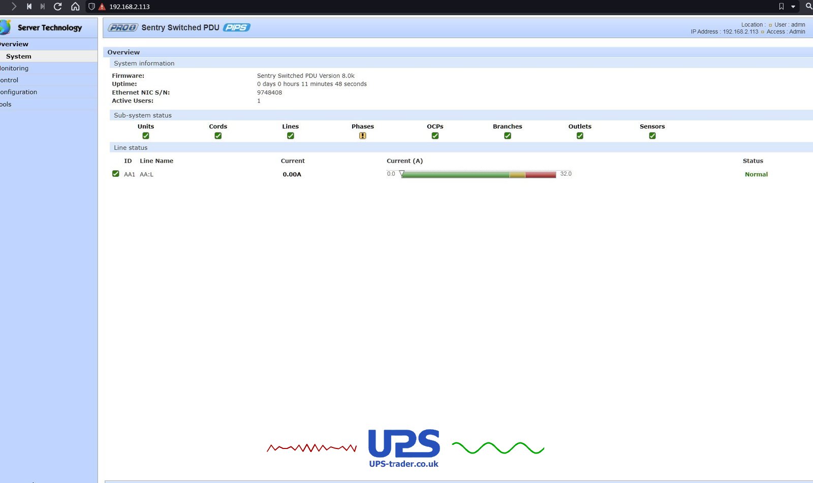
Task: Click the Phases warning status icon
Action: click(x=363, y=136)
